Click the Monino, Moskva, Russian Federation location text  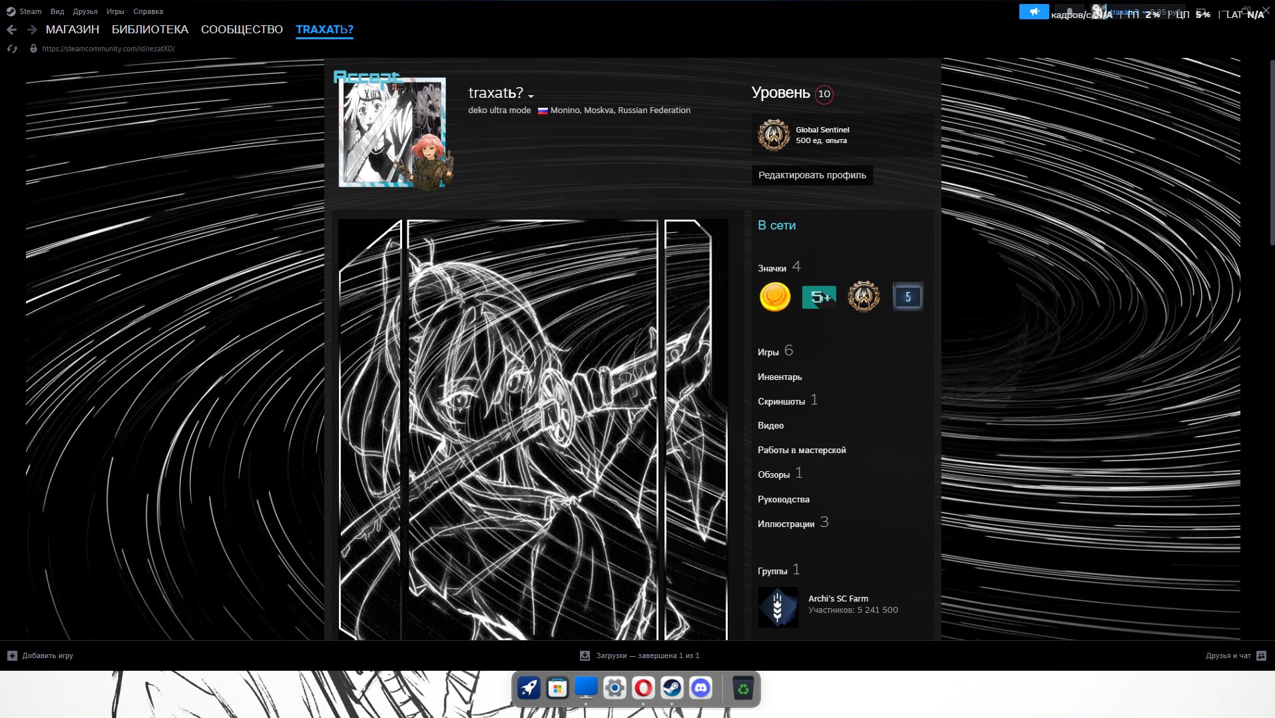(620, 110)
